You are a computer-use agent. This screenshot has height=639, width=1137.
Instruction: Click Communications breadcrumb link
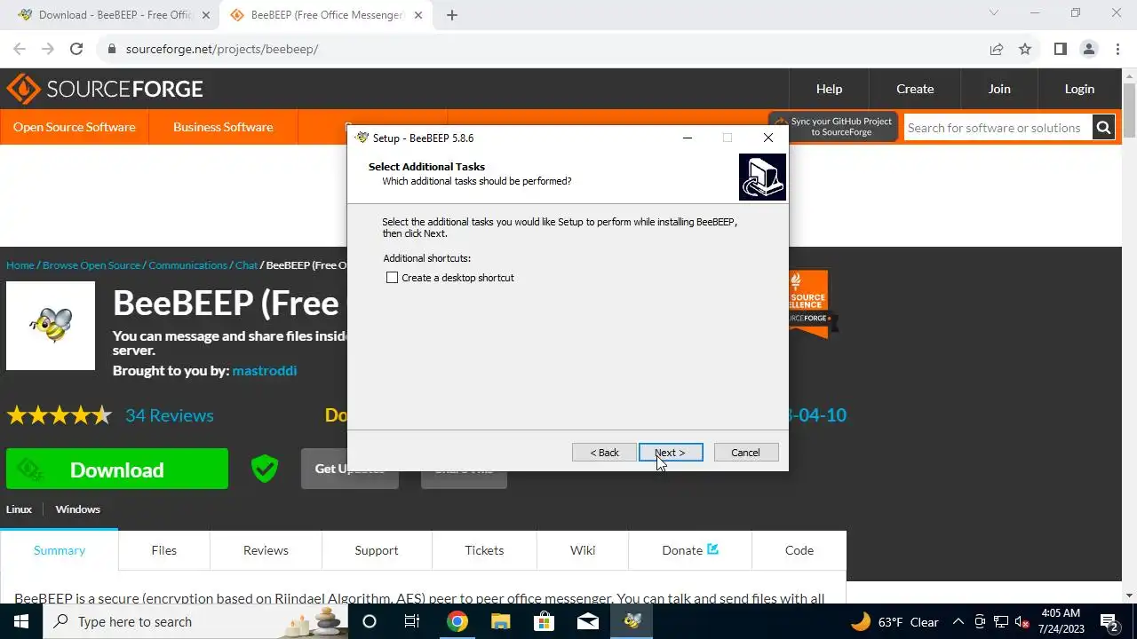188,265
